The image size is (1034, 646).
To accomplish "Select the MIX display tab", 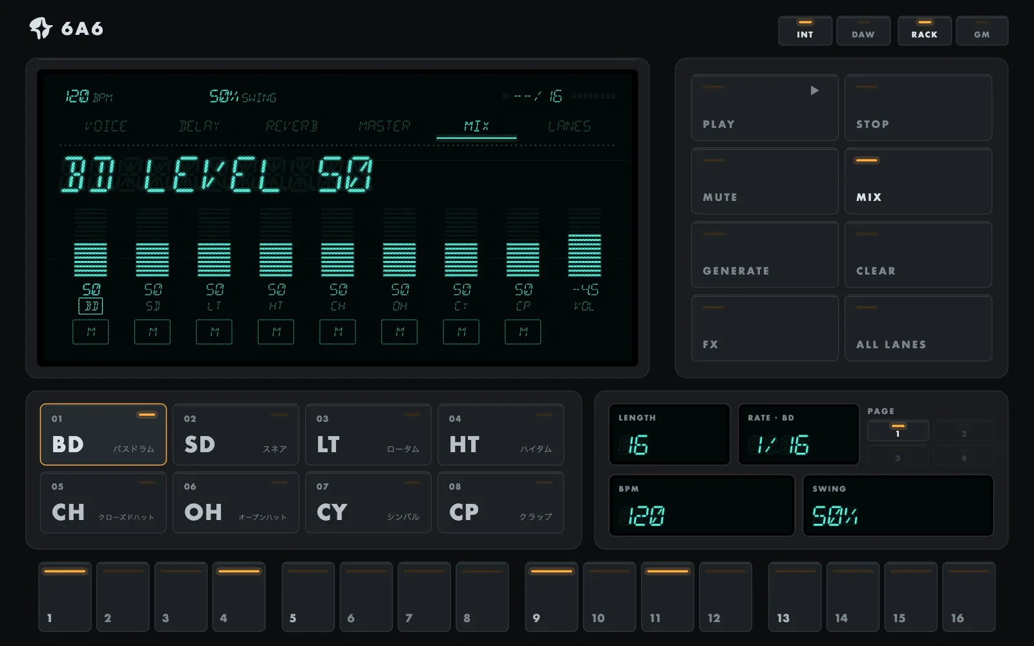I will 477,126.
